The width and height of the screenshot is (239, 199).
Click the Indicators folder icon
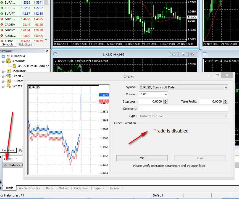tap(9, 71)
